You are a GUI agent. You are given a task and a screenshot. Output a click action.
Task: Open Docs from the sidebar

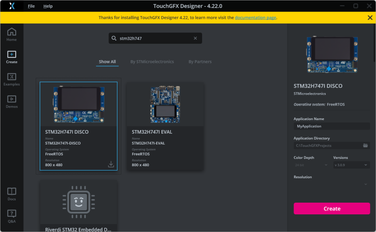coord(12,194)
